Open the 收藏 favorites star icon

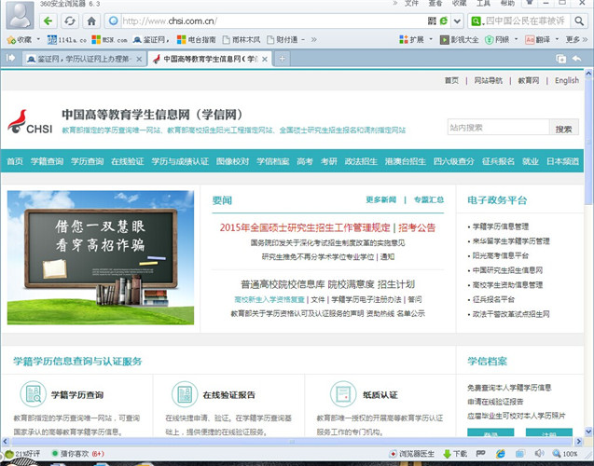tap(11, 39)
